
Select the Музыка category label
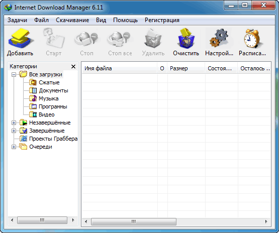click(x=49, y=98)
